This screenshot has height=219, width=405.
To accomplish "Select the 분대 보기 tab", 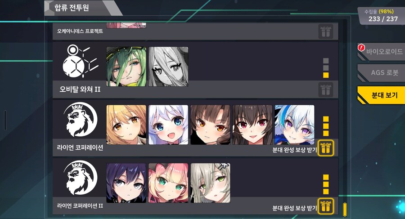I will coord(382,95).
